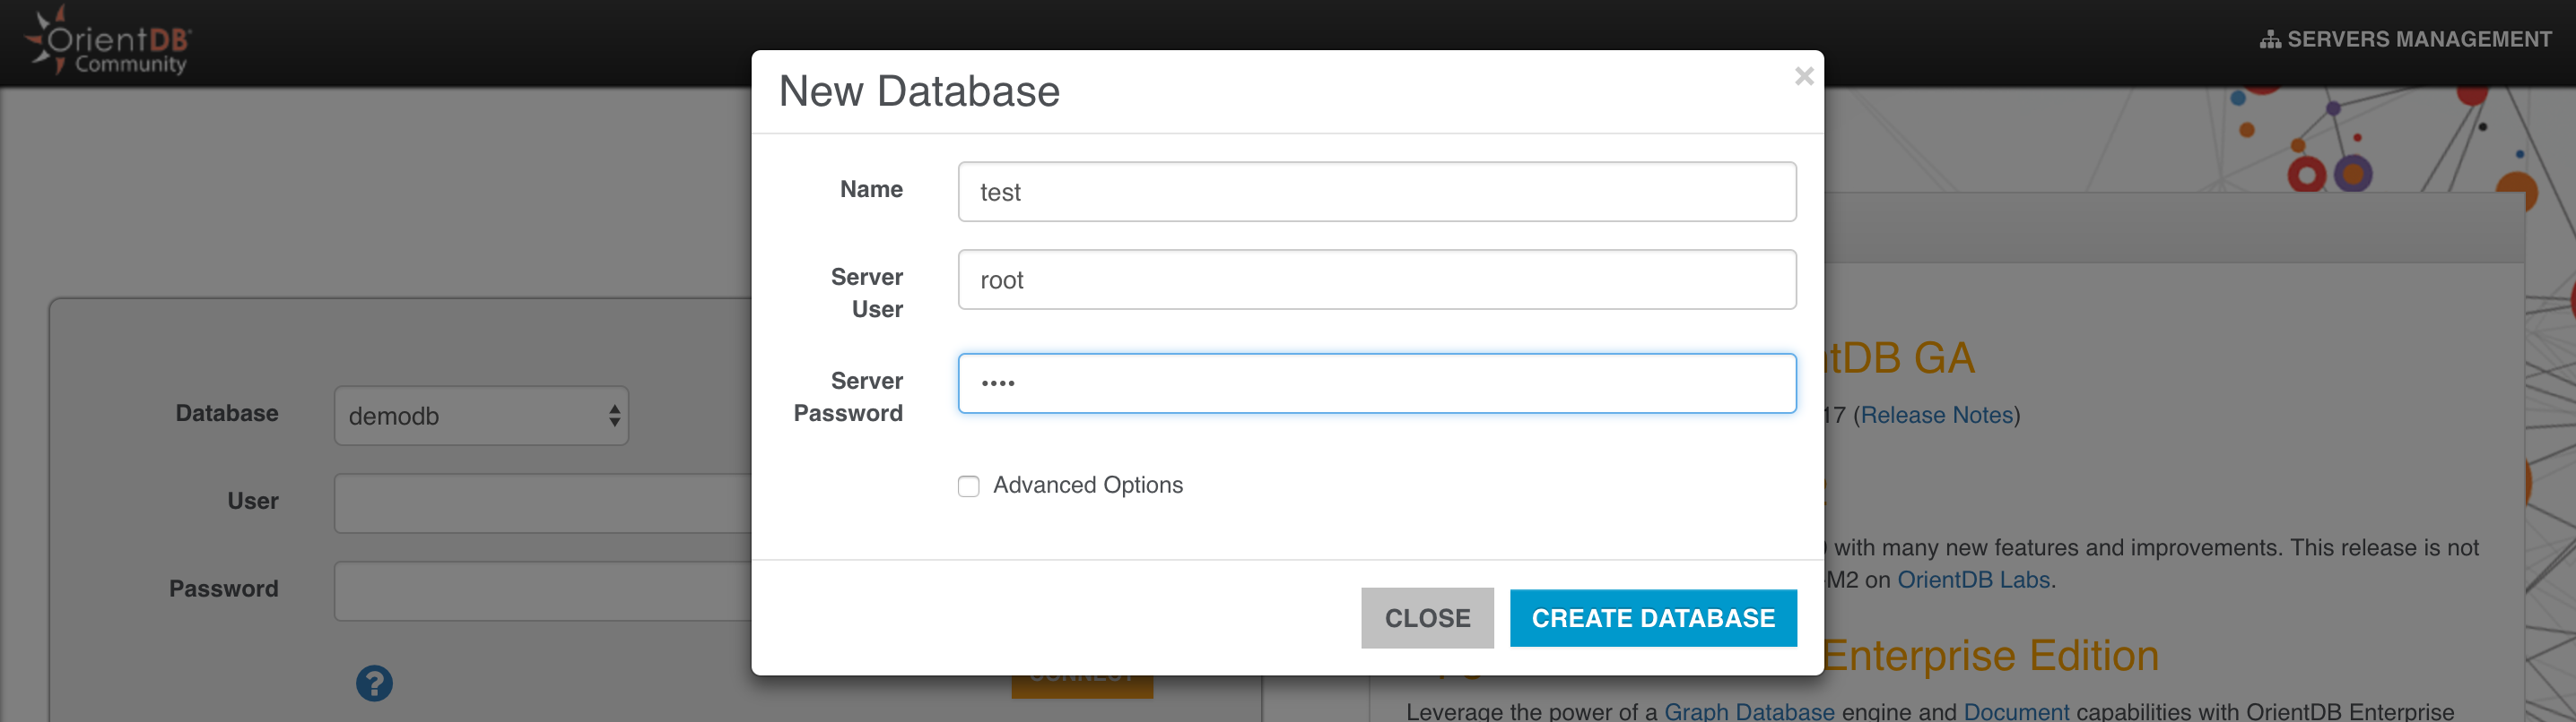The width and height of the screenshot is (2576, 722).
Task: Click the login form Password field
Action: coord(542,591)
